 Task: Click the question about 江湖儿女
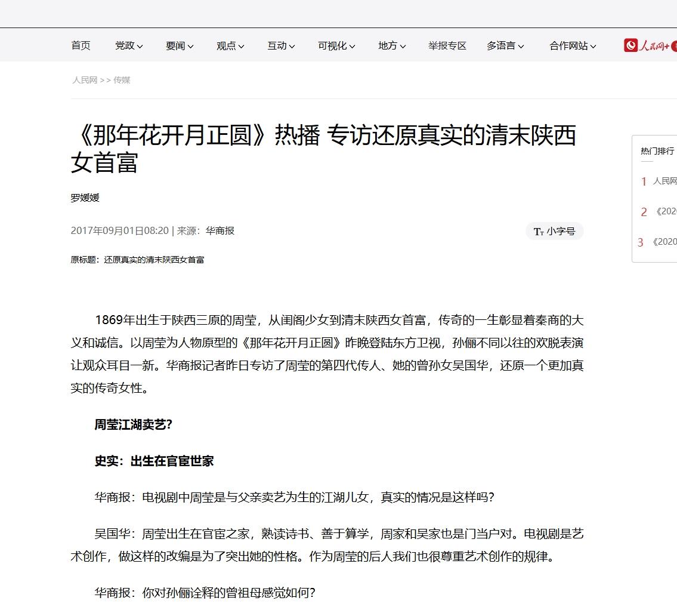[294, 498]
